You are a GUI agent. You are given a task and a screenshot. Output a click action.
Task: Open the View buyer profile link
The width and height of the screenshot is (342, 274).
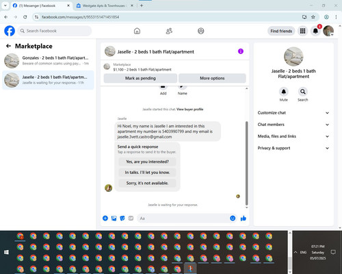tap(189, 109)
